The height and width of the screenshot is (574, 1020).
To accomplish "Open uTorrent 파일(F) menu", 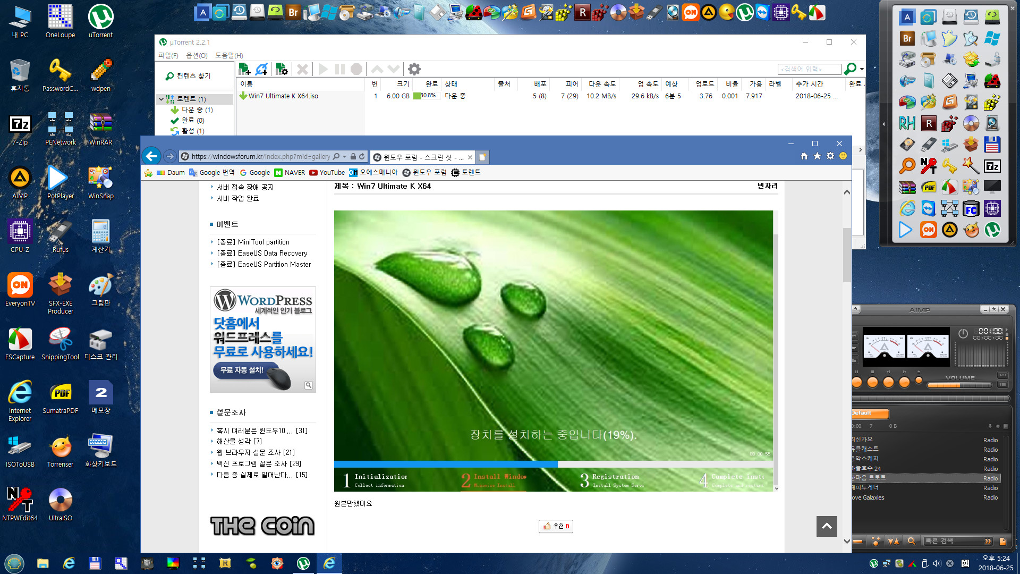I will [168, 55].
